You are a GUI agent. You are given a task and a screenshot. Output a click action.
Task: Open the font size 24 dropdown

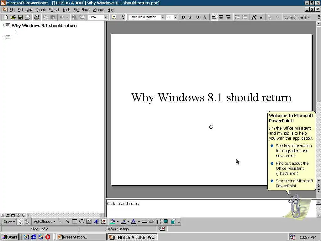point(176,17)
